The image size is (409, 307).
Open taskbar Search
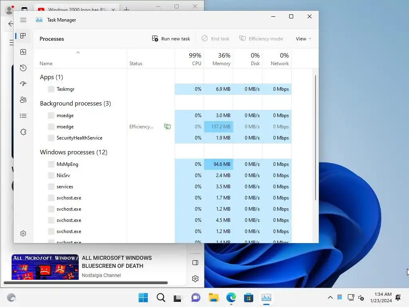161,297
